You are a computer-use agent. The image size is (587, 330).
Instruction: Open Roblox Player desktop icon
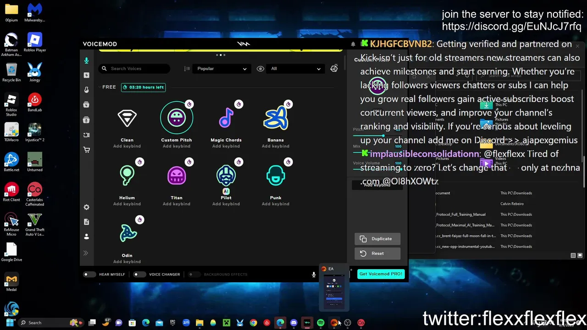[x=35, y=43]
